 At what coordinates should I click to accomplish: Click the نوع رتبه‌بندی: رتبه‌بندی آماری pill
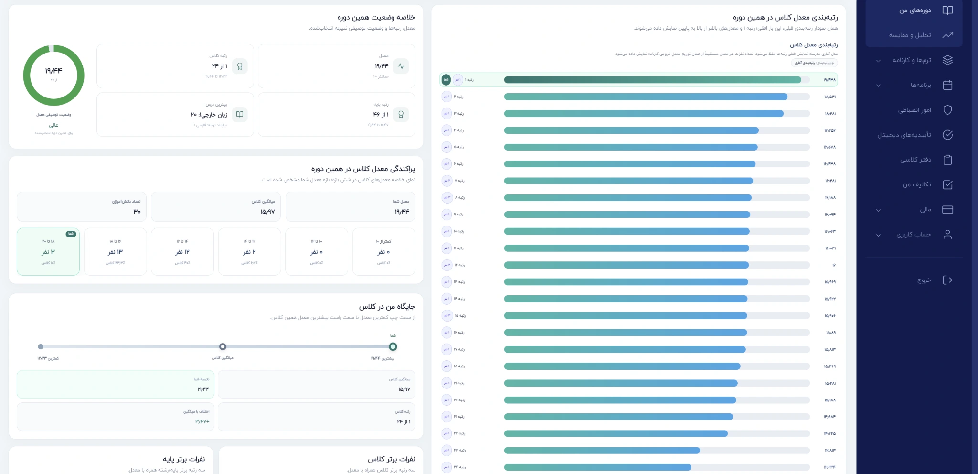click(x=815, y=63)
